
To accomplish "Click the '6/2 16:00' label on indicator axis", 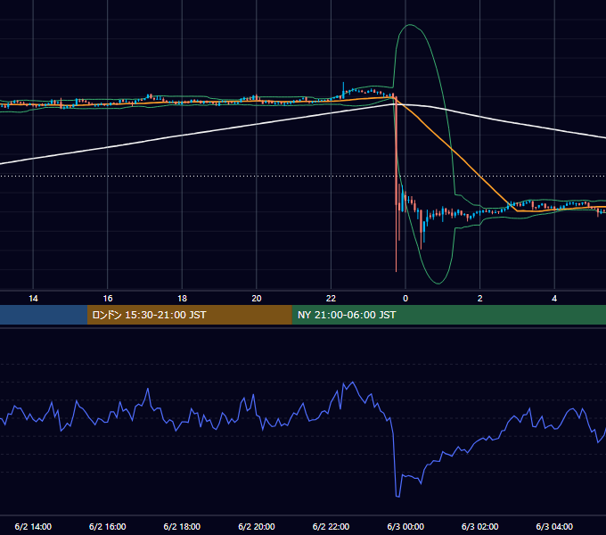I will (x=108, y=526).
